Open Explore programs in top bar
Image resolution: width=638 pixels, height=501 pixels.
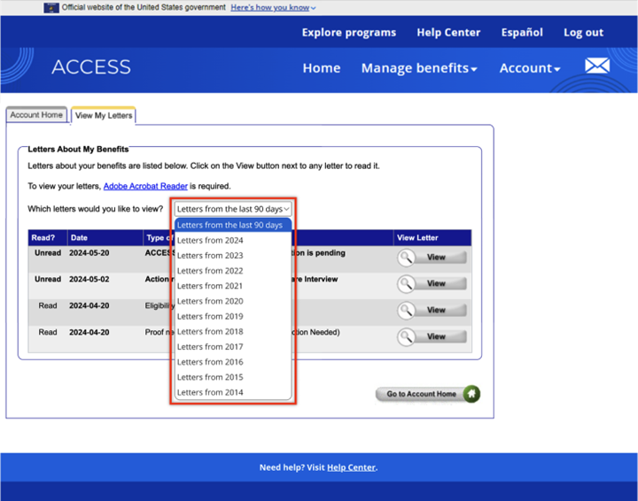coord(348,32)
